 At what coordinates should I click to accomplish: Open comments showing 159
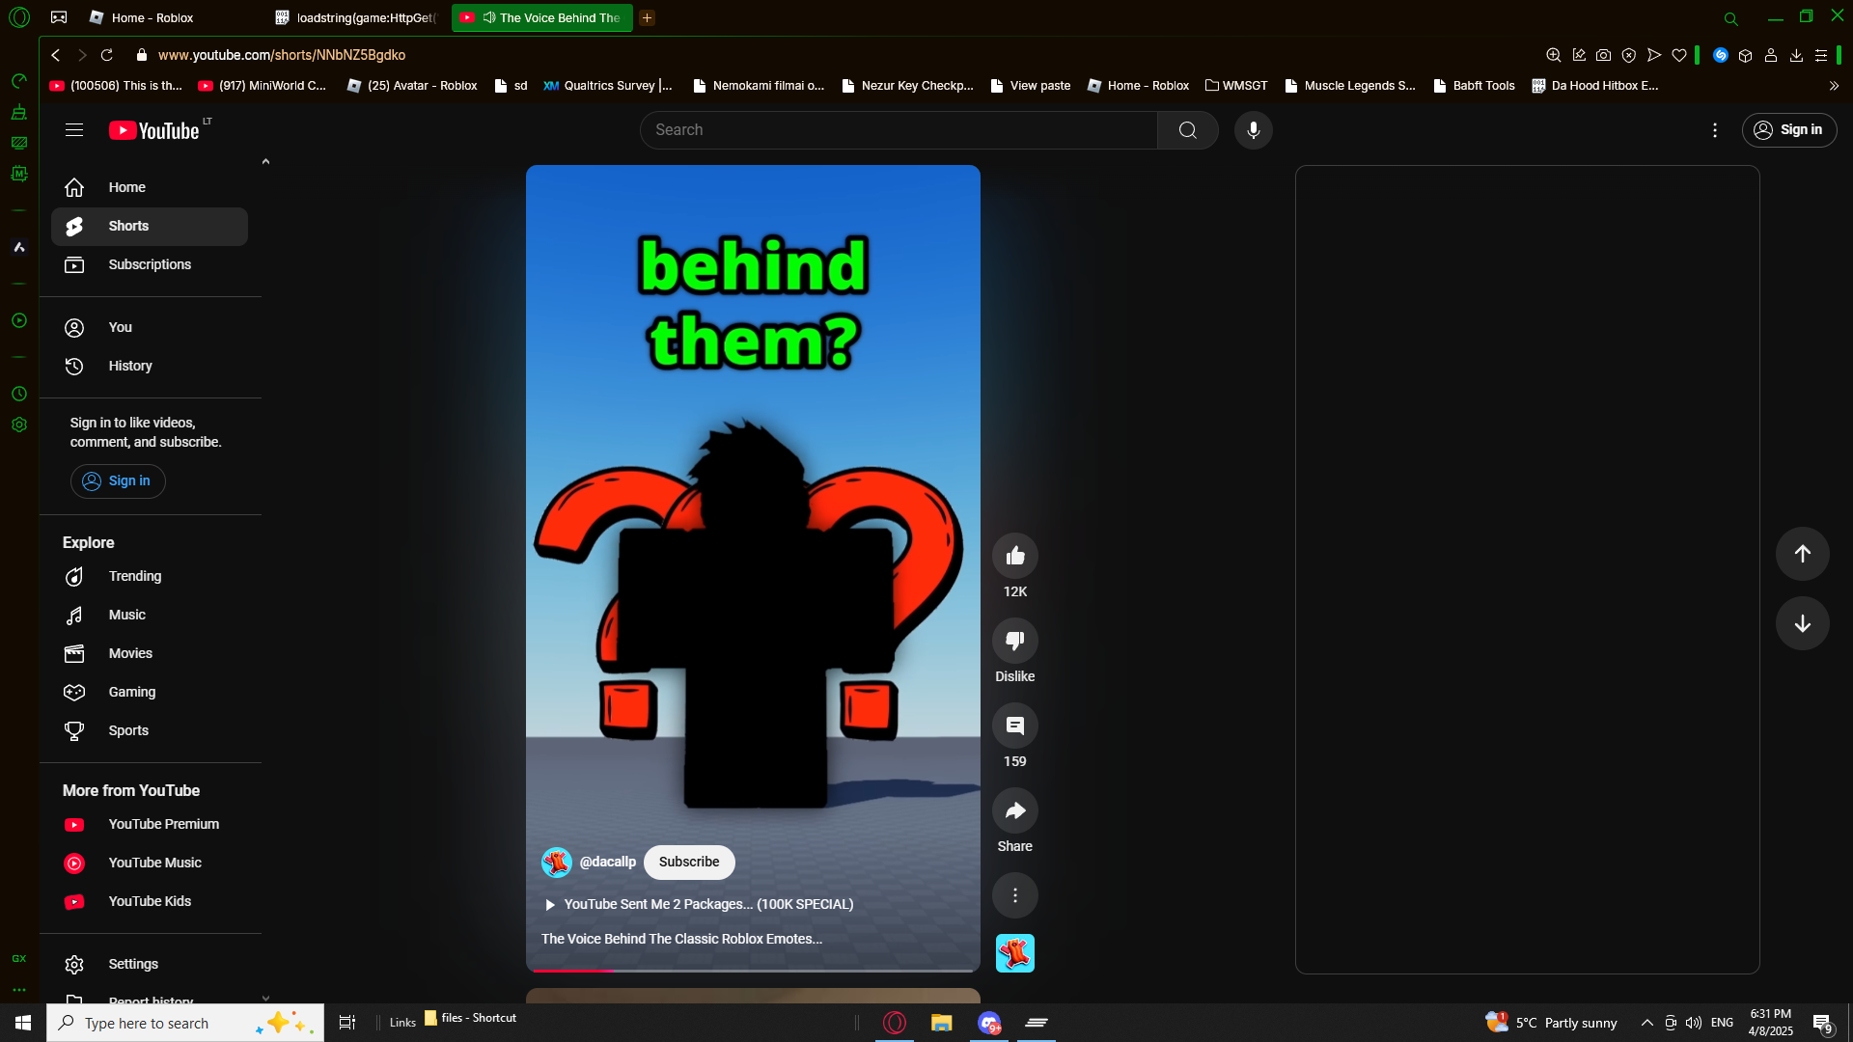(1014, 726)
